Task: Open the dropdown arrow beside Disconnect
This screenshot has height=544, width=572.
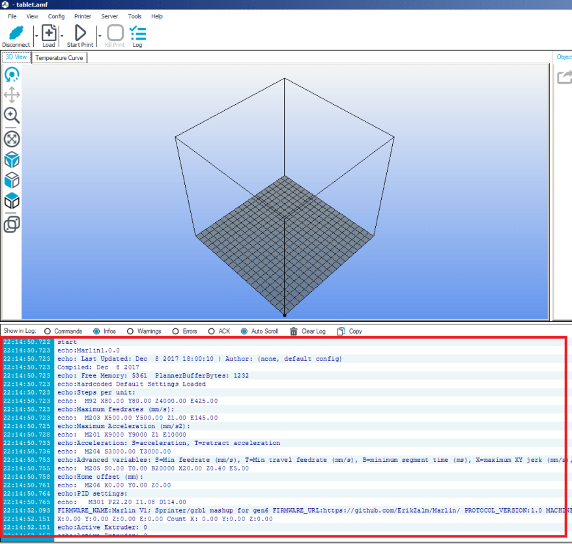Action: click(x=35, y=36)
